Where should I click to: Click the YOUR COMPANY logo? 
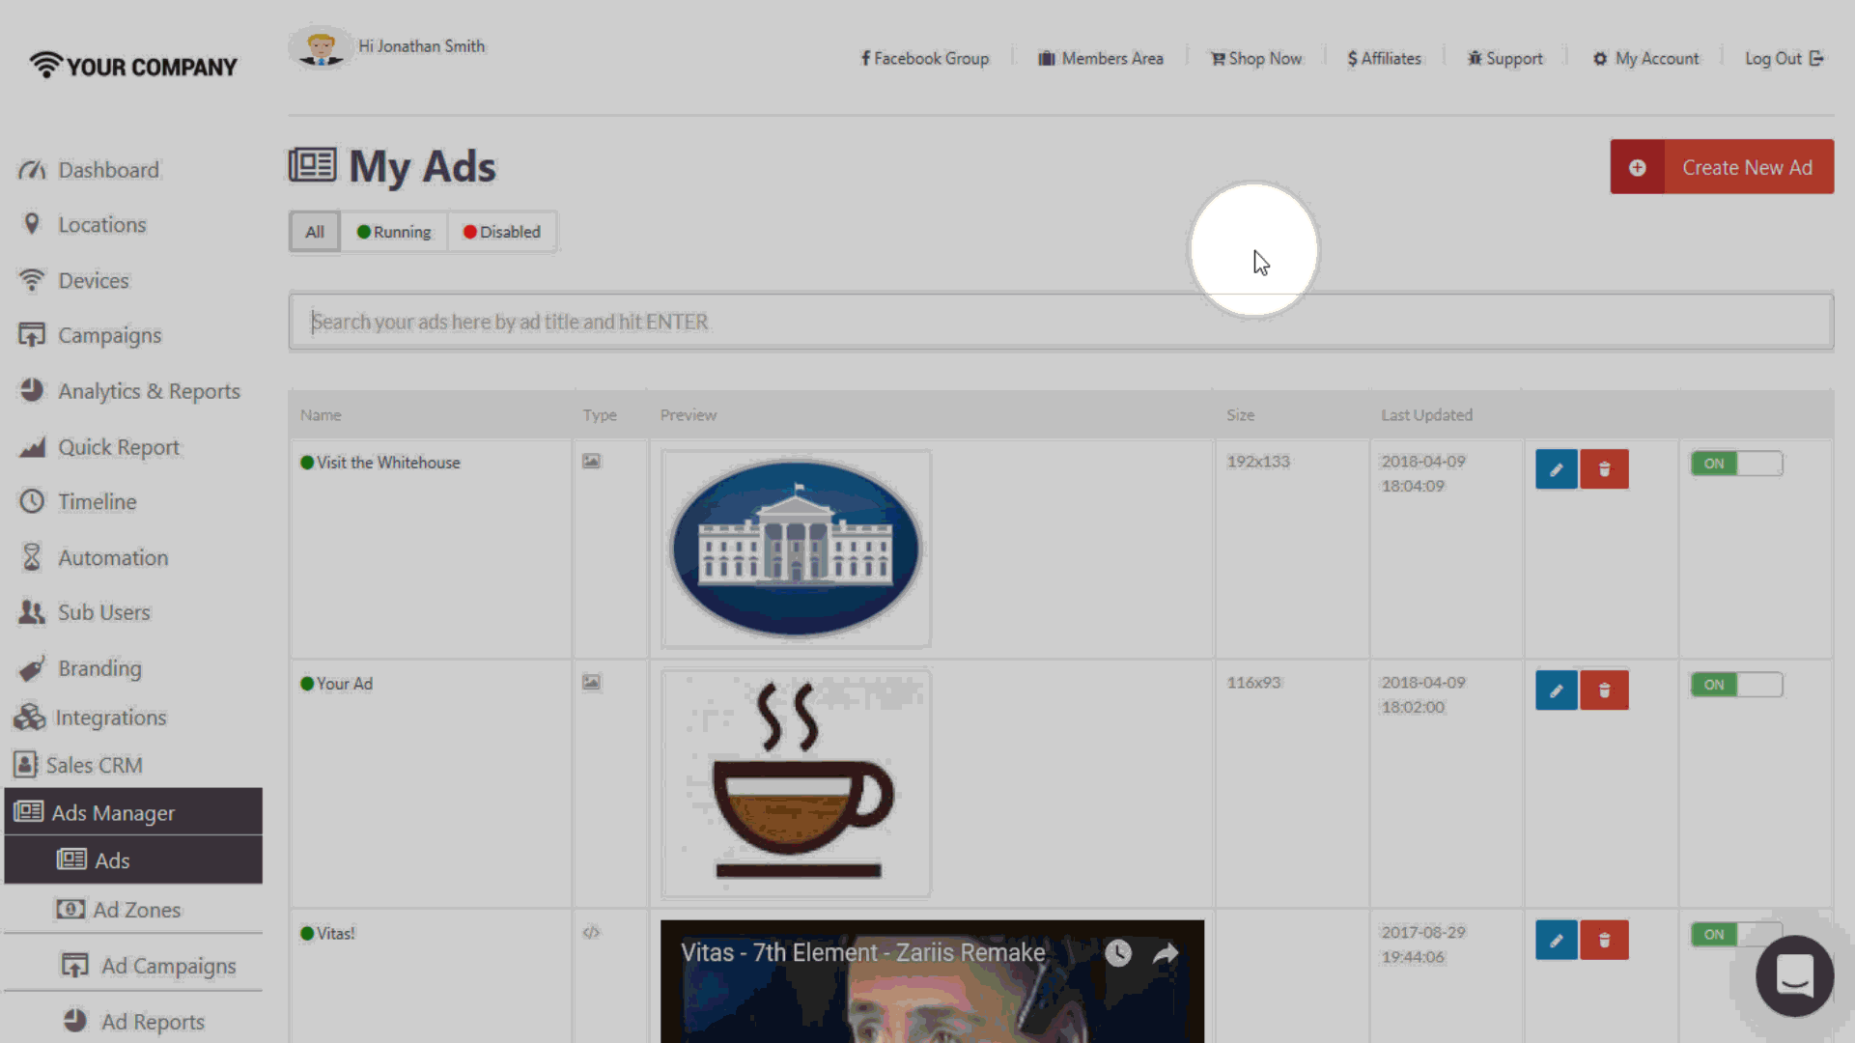(x=133, y=66)
